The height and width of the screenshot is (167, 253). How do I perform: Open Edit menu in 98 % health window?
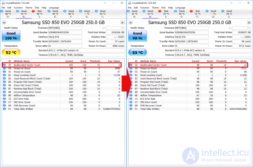click(x=136, y=8)
